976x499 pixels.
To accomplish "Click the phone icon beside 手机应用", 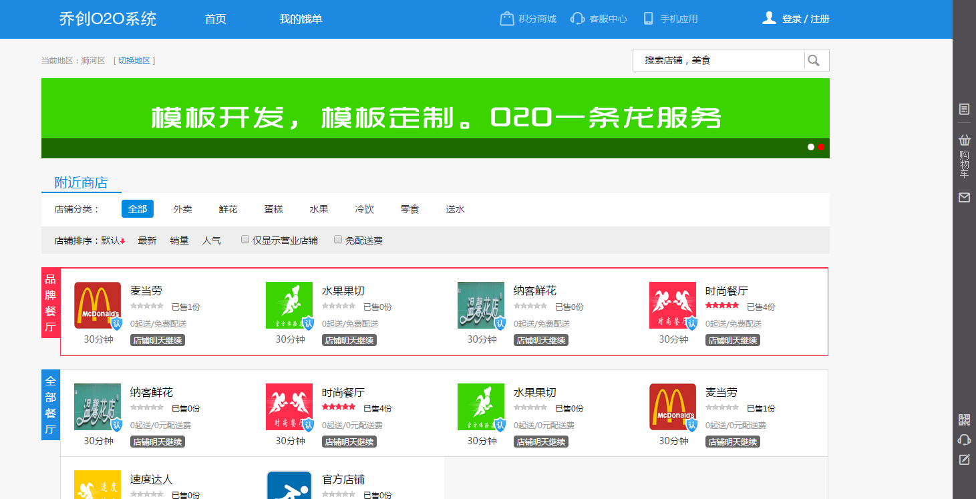I will tap(647, 19).
